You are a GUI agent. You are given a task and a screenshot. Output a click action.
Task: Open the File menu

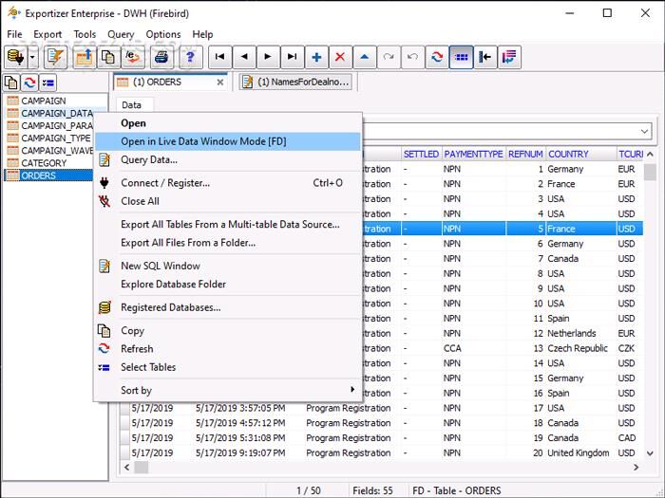(14, 34)
